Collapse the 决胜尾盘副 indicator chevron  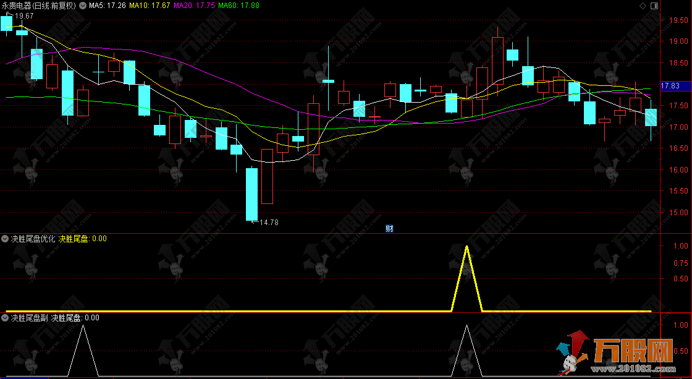tap(5, 318)
